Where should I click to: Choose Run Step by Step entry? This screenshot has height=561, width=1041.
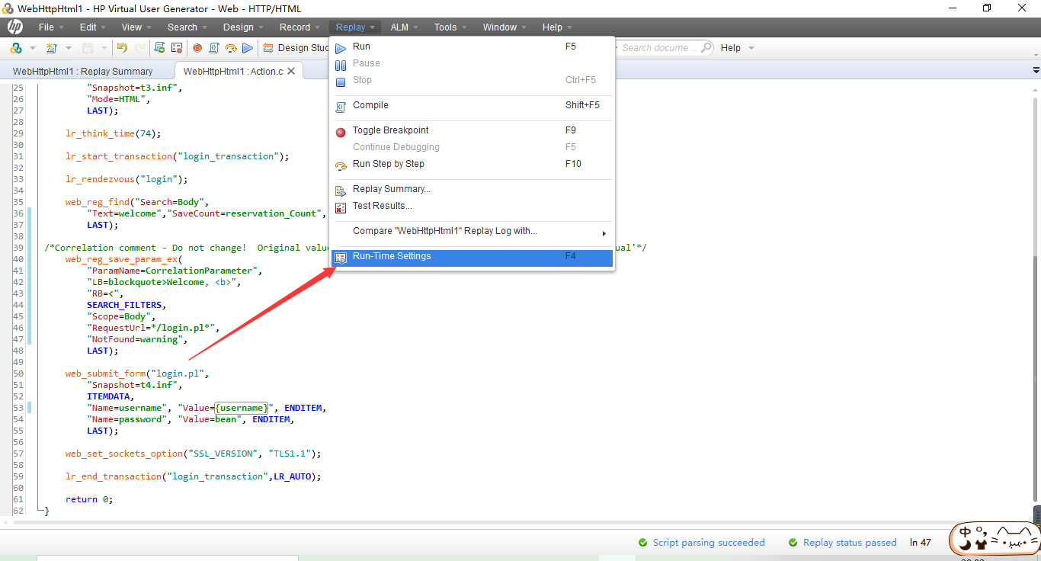(472, 164)
